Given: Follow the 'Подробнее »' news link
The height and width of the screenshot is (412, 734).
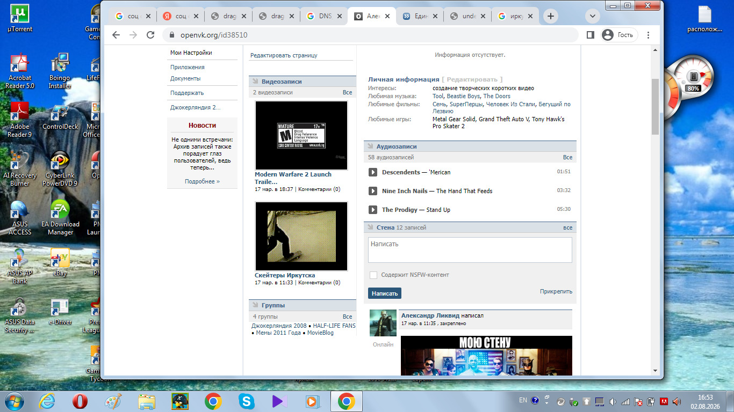Looking at the screenshot, I should pos(203,181).
